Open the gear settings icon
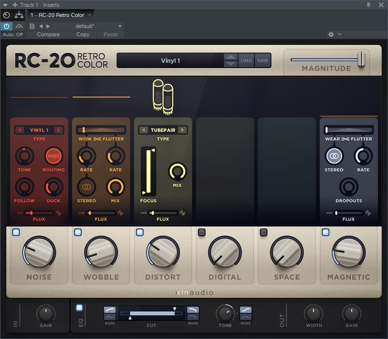 [x=331, y=34]
